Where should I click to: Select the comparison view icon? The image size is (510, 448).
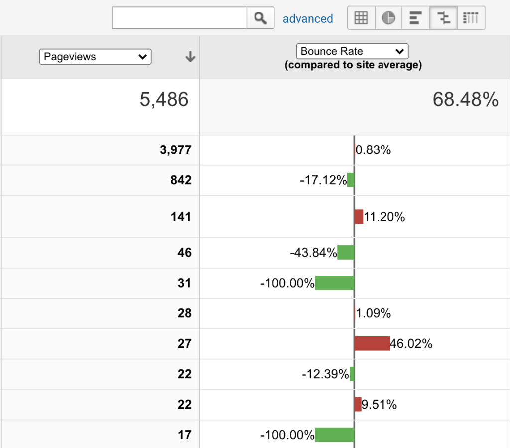(443, 18)
